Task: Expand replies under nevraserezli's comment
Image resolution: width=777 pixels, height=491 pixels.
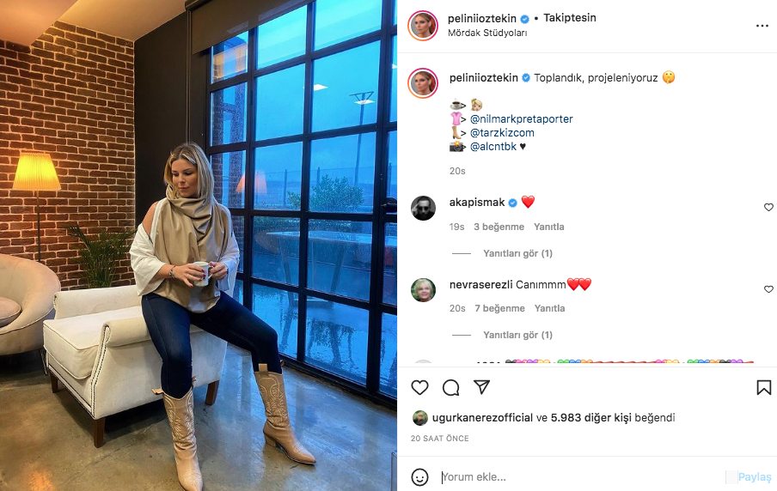Action: (x=517, y=335)
